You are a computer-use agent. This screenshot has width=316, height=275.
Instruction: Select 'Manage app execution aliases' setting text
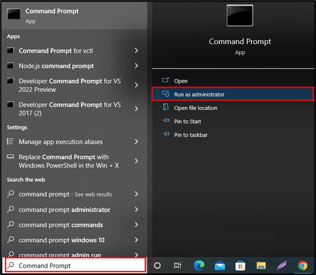pos(61,142)
